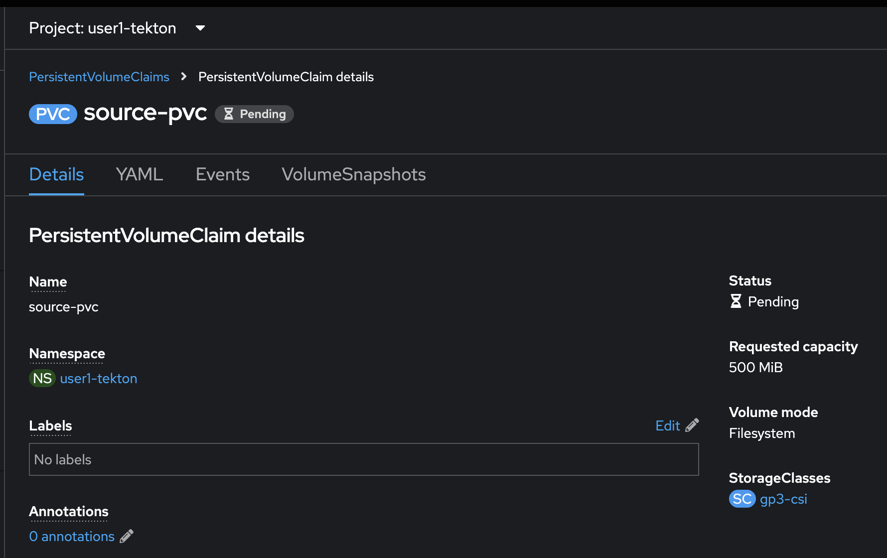Click the PVC resource badge icon
Viewport: 887px width, 558px height.
pos(53,114)
